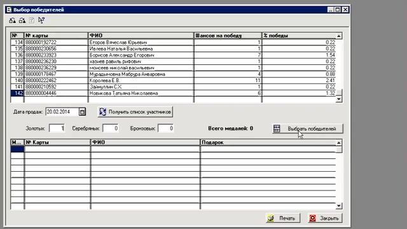The width and height of the screenshot is (407, 229).
Task: Open calendar picker next to sales date
Action: [x=82, y=112]
